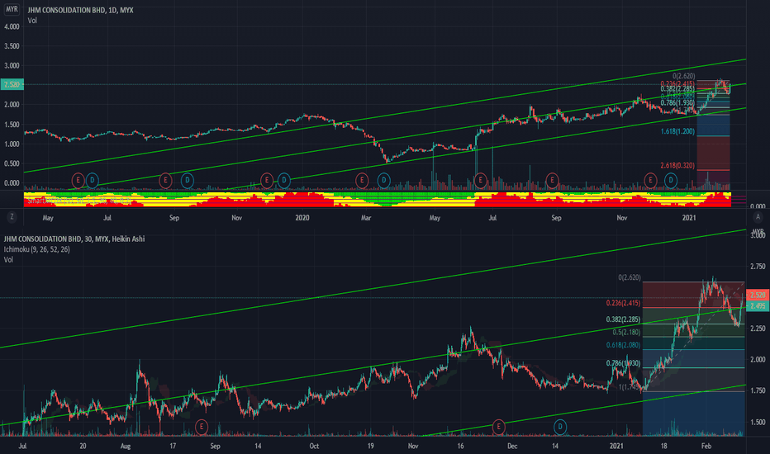
Task: Click the 4.000 price axis label
Action: 12,26
